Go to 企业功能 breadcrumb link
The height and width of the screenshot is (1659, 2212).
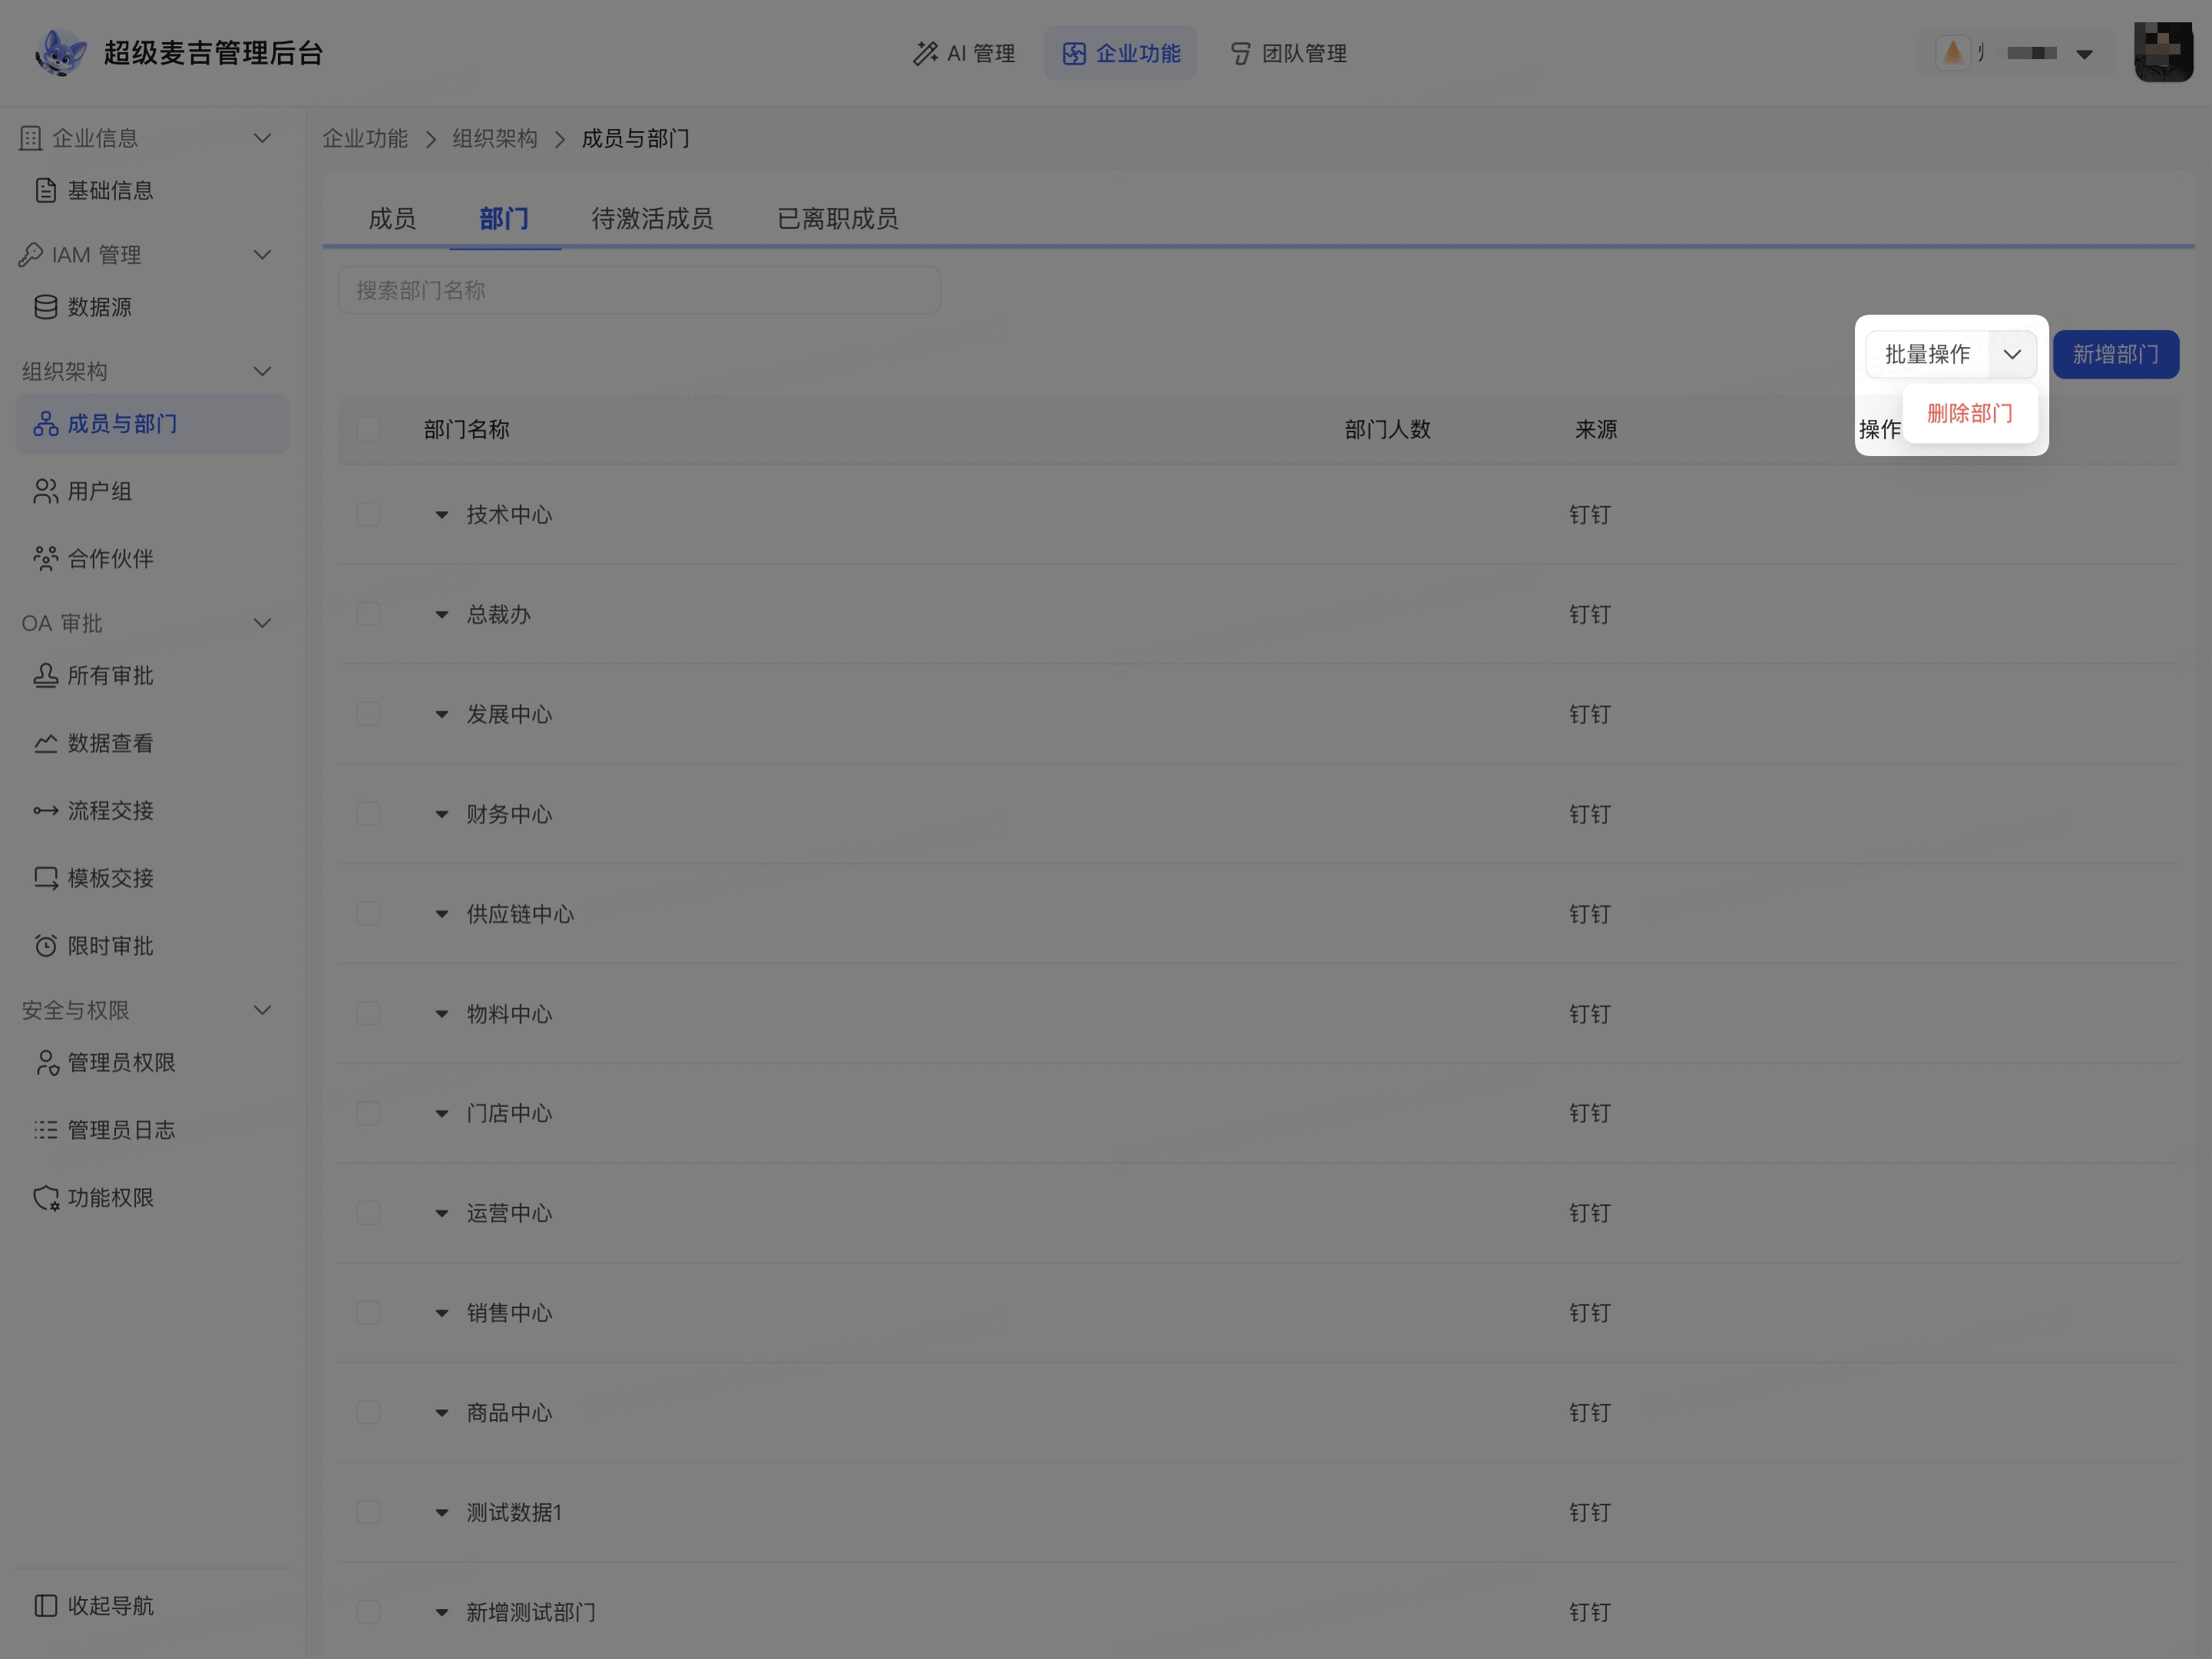(x=365, y=138)
